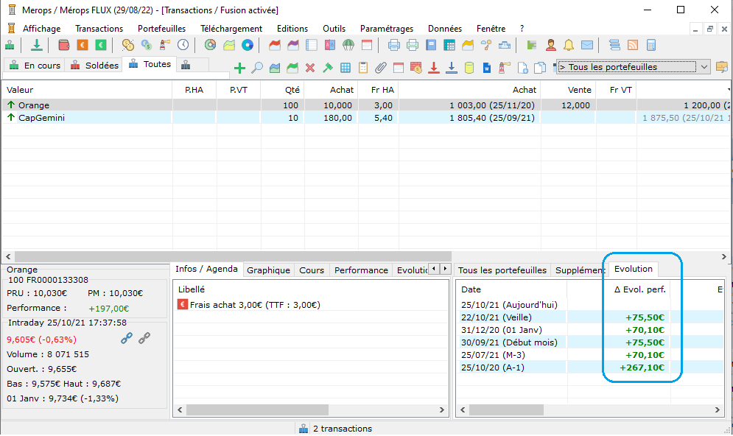
Task: Click the Libellé column header
Action: 311,289
